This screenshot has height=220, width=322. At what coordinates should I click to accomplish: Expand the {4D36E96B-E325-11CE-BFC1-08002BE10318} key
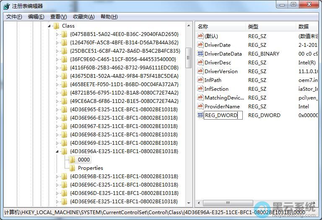pyautogui.click(x=58, y=177)
